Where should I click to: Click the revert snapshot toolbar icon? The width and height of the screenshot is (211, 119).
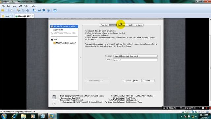tap(23, 10)
